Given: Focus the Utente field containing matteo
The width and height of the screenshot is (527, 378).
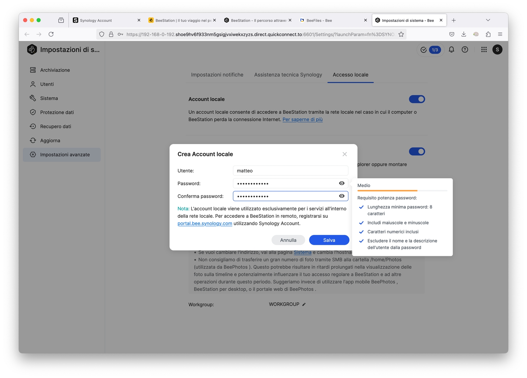Looking at the screenshot, I should pyautogui.click(x=291, y=171).
